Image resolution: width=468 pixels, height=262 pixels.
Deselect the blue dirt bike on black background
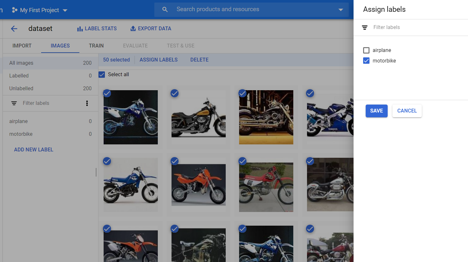click(107, 93)
